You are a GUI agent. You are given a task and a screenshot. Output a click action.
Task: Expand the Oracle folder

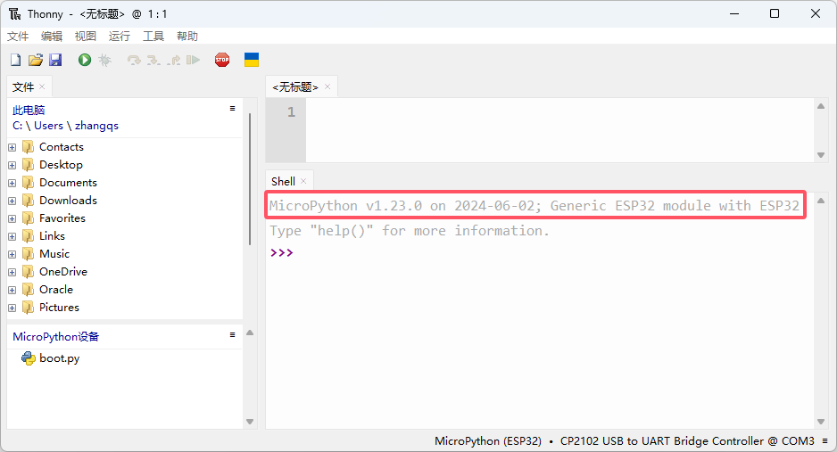pos(12,290)
